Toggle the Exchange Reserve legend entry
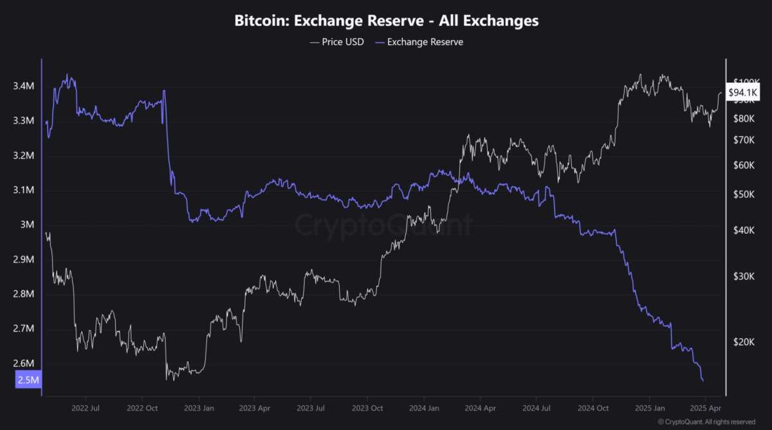Image resolution: width=772 pixels, height=430 pixels. 418,42
